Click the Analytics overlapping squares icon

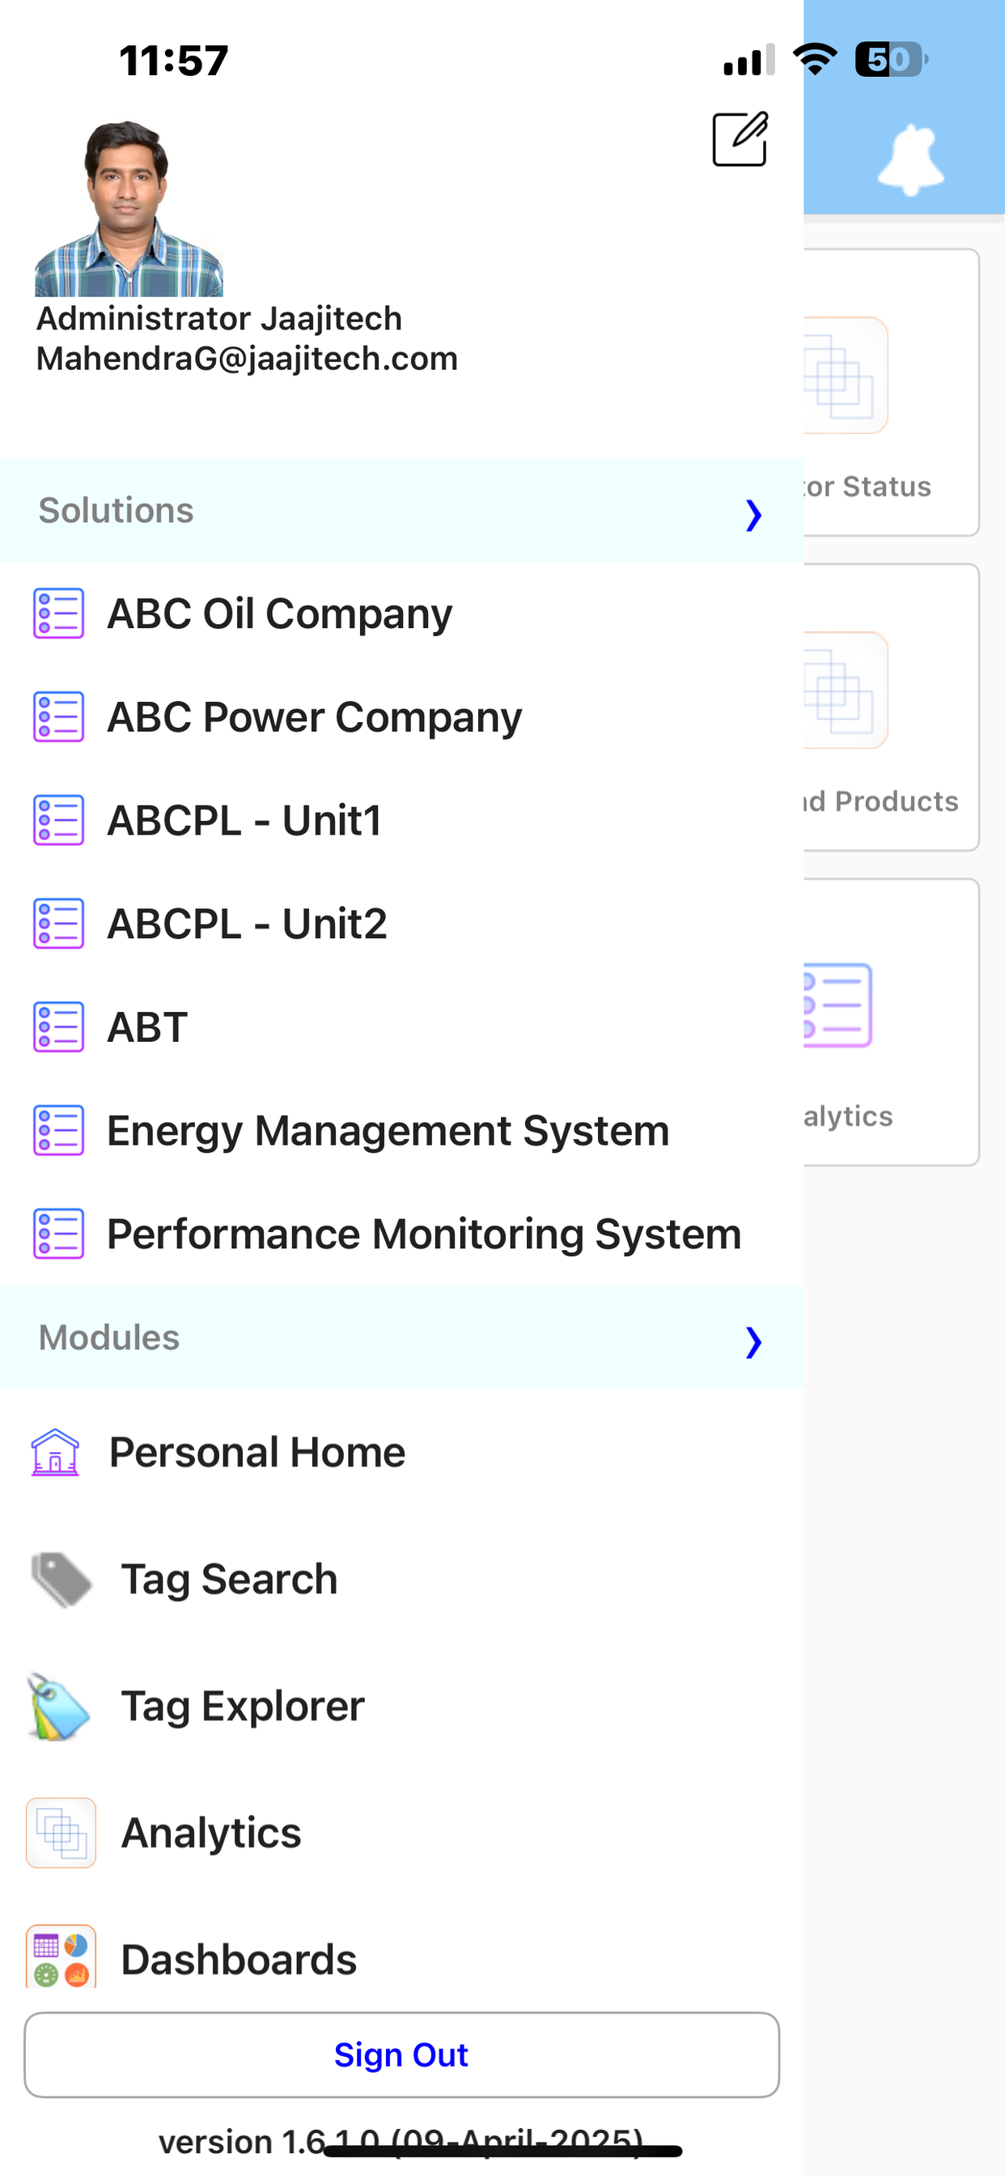point(61,1832)
